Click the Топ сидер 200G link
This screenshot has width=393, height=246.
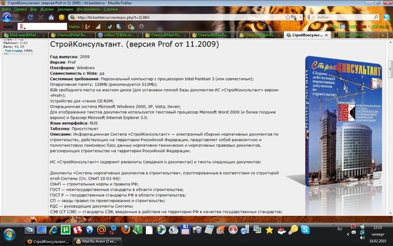click(x=18, y=51)
